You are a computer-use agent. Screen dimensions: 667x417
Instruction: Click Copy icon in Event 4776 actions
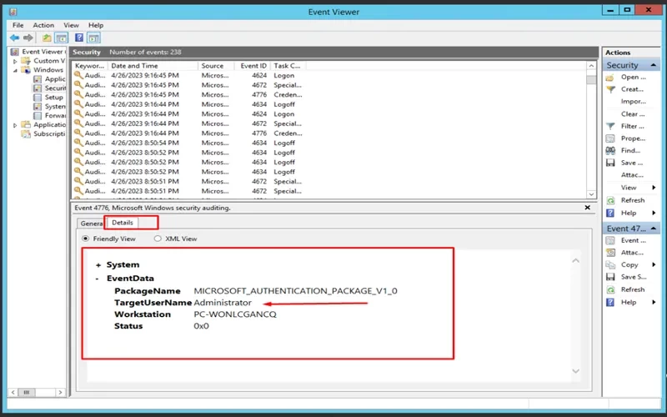[610, 264]
